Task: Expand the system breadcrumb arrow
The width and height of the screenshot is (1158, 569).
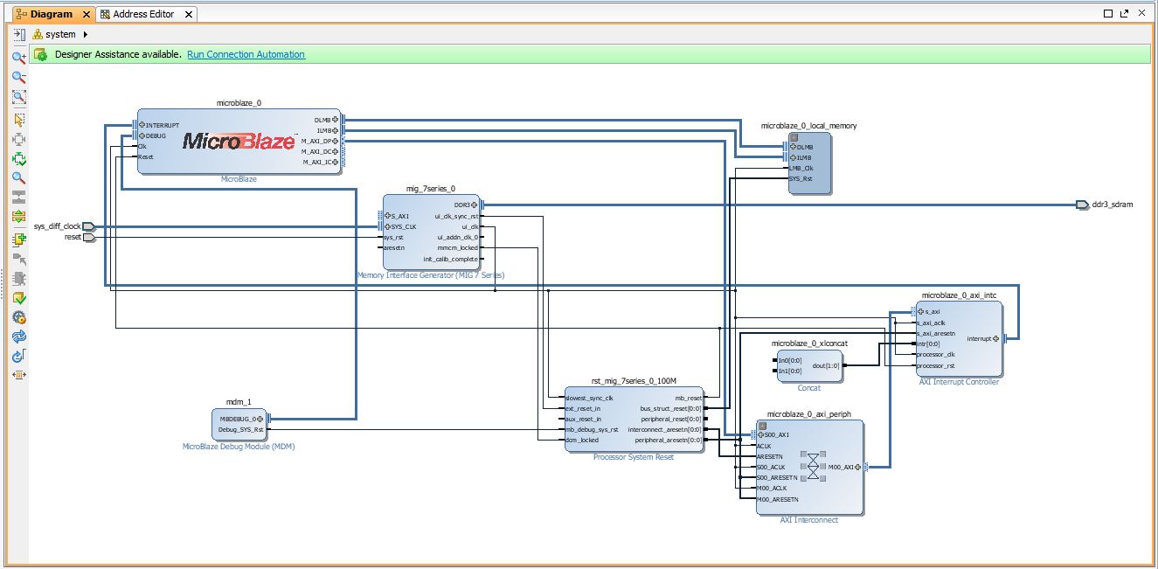Action: 85,34
